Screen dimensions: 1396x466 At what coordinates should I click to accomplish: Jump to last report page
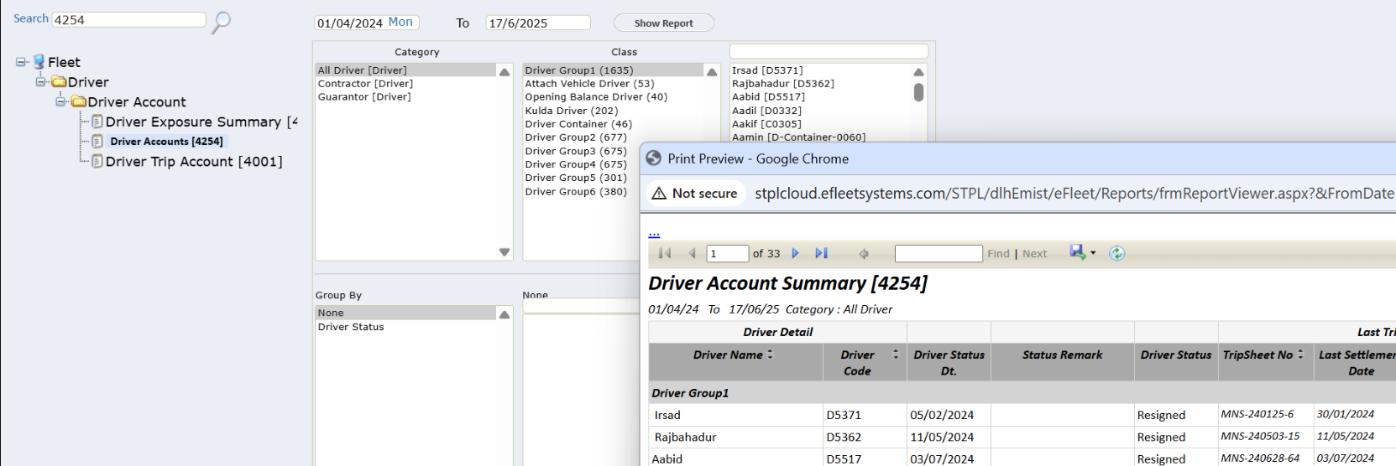pos(821,253)
